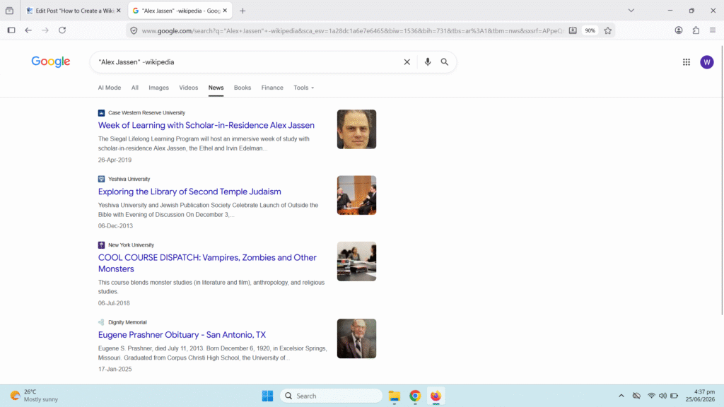Click the volume speaker tray icon
Viewport: 724px width, 407px height.
point(662,396)
